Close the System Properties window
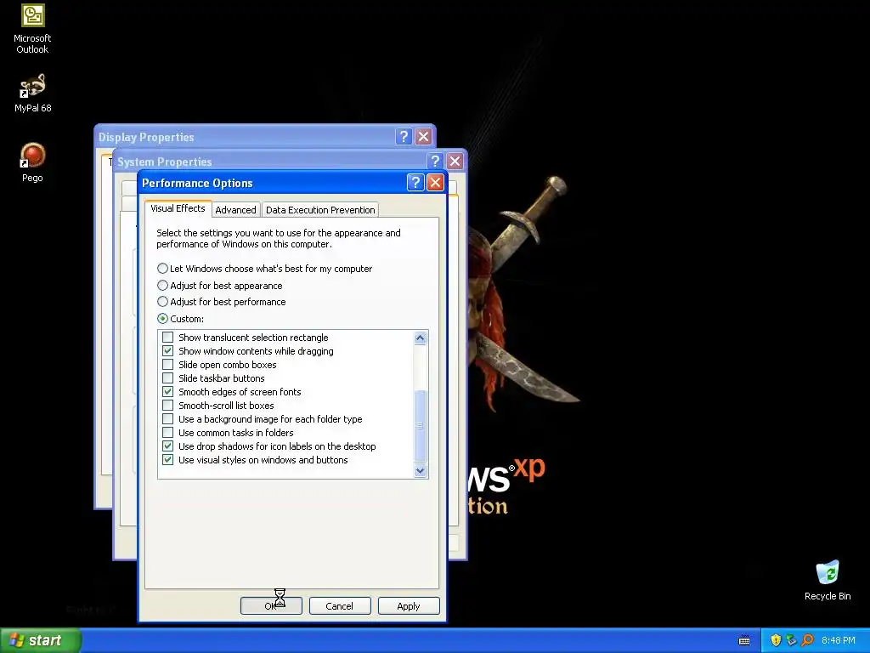Image resolution: width=870 pixels, height=653 pixels. pos(455,161)
